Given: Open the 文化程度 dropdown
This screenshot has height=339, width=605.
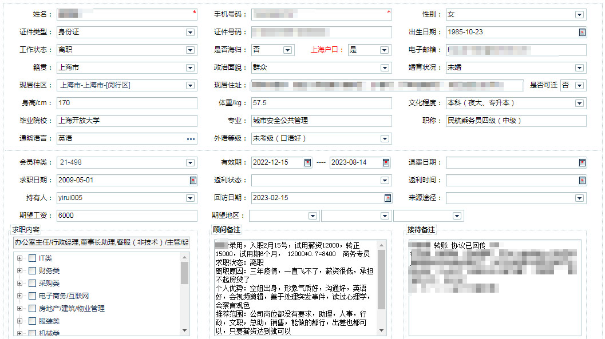Looking at the screenshot, I should click(579, 103).
